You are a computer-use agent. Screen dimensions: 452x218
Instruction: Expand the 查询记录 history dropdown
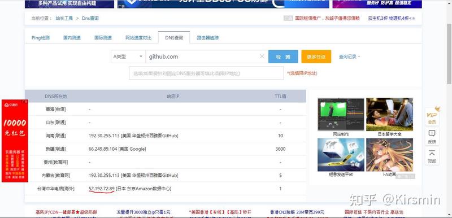349,56
